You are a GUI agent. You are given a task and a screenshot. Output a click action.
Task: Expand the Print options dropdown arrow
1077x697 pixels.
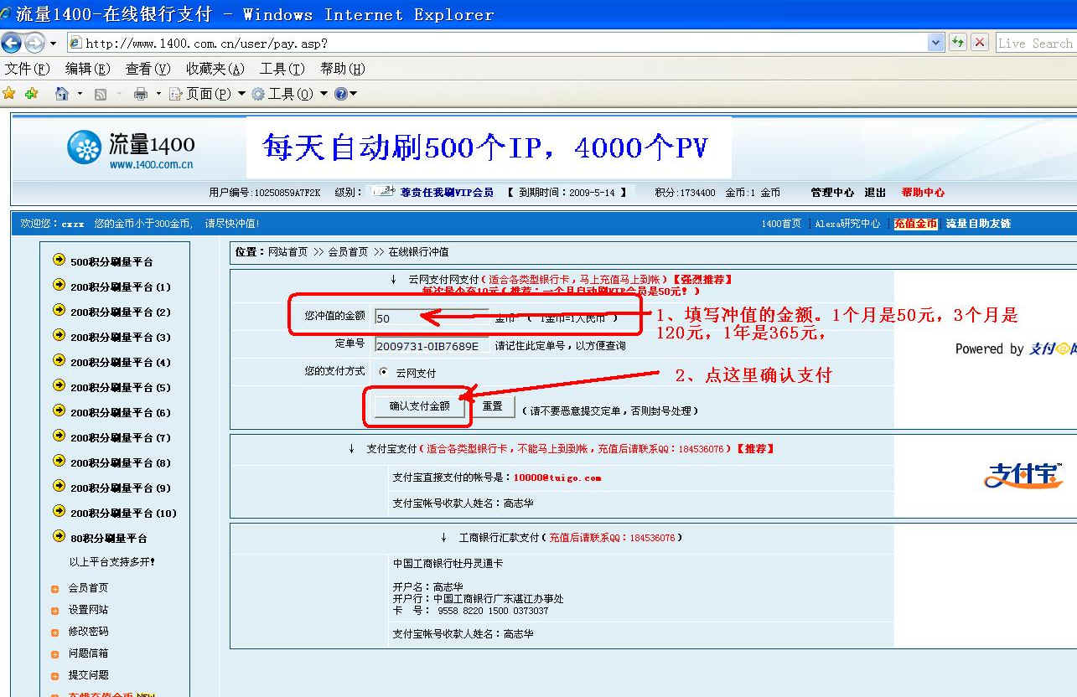coord(158,94)
